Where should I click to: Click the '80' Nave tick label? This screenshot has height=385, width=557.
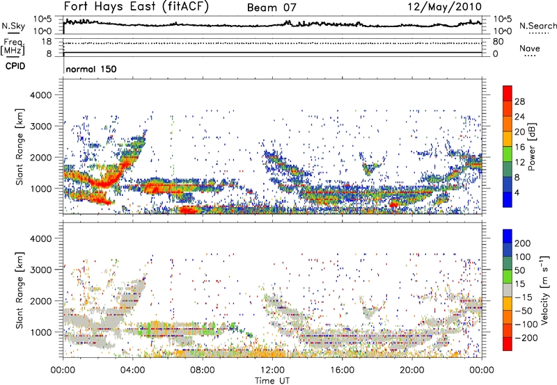(x=498, y=42)
